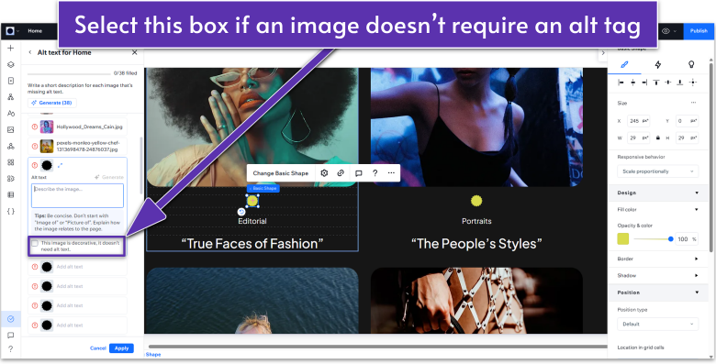Select the pexels-monleo-yellow-chef image row
The image size is (716, 364).
click(78, 147)
